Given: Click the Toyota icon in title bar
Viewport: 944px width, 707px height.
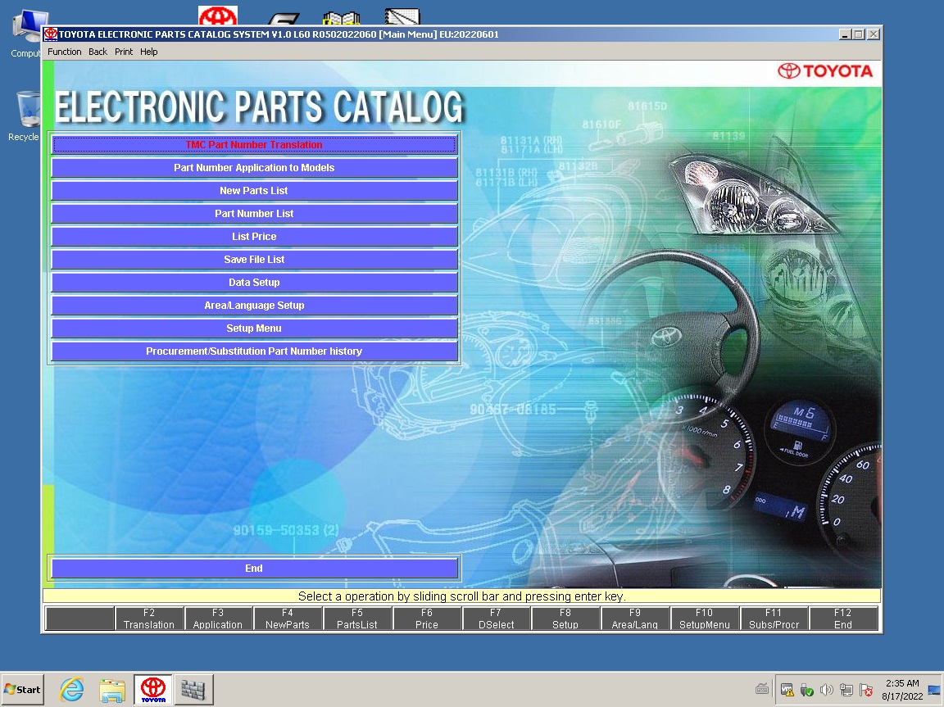Looking at the screenshot, I should coord(51,34).
